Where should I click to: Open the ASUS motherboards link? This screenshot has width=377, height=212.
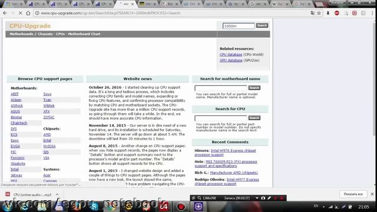pos(15,111)
